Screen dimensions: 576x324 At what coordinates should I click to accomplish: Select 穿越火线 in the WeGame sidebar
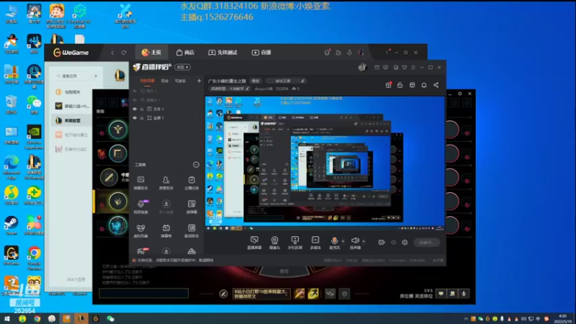point(73,106)
